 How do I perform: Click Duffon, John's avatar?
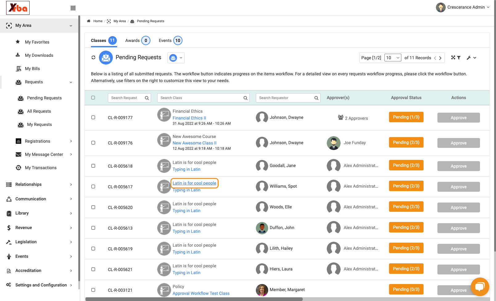pos(262,228)
